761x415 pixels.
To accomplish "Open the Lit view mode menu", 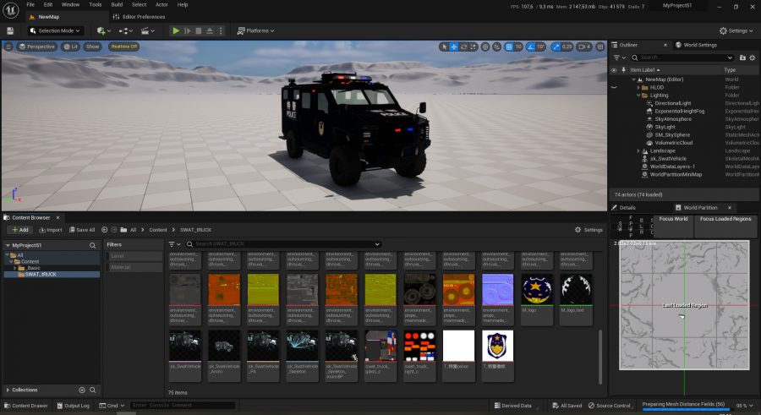I will coord(71,46).
